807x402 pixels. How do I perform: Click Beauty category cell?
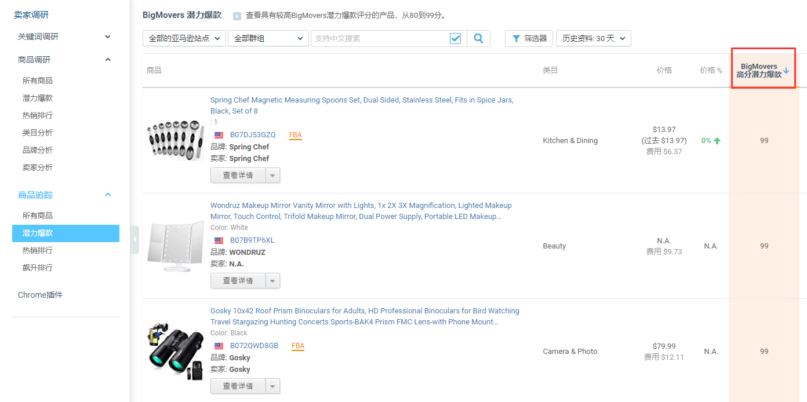pos(554,246)
